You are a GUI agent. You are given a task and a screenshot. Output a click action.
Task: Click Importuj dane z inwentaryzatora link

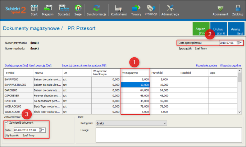[84, 66]
